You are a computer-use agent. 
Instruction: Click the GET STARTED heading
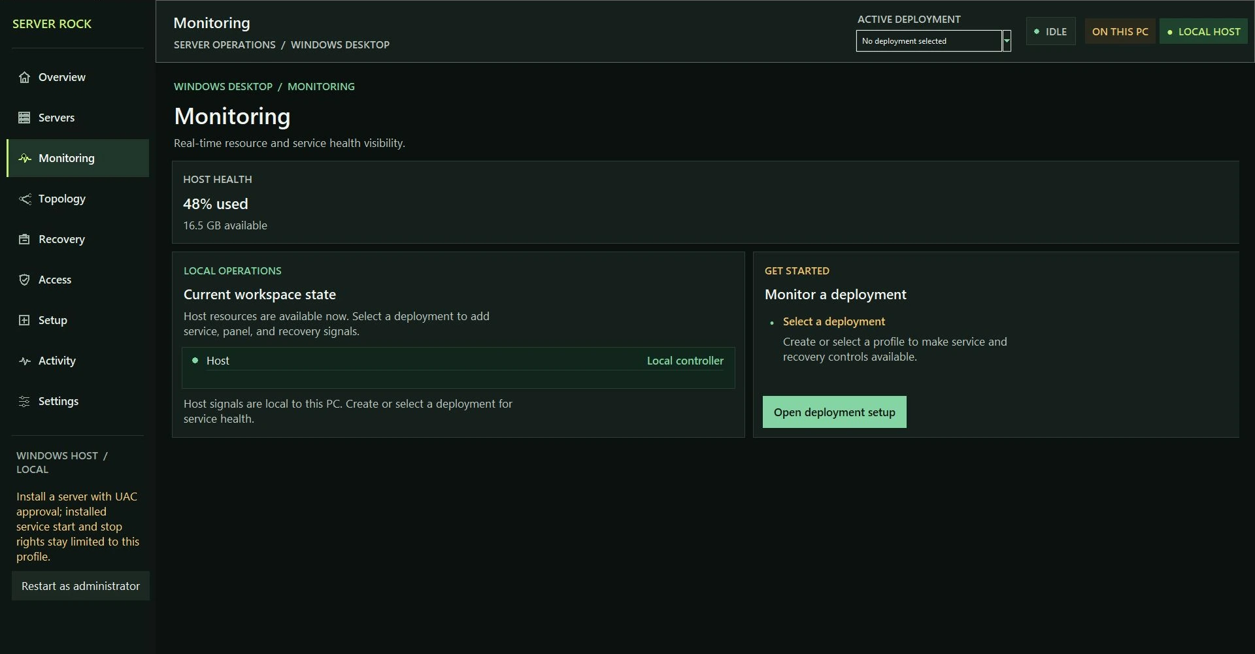pyautogui.click(x=797, y=270)
